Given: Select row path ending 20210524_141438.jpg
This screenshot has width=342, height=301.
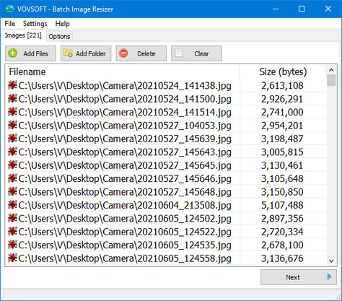Looking at the screenshot, I should 125,86.
